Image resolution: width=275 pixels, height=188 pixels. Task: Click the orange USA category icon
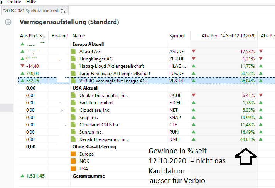point(74,169)
